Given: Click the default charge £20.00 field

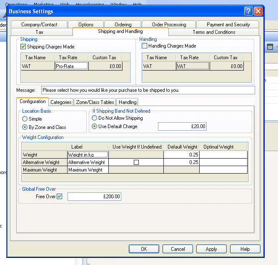Looking at the screenshot, I should point(182,126).
